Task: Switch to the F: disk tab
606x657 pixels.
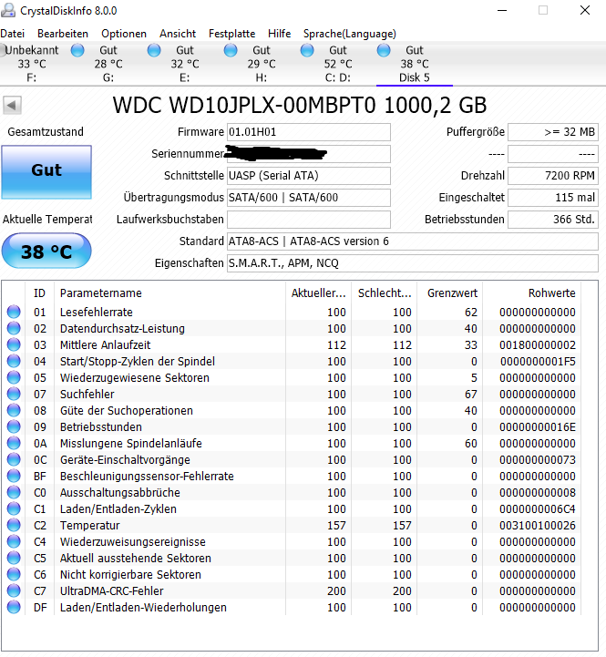Action: click(x=31, y=64)
